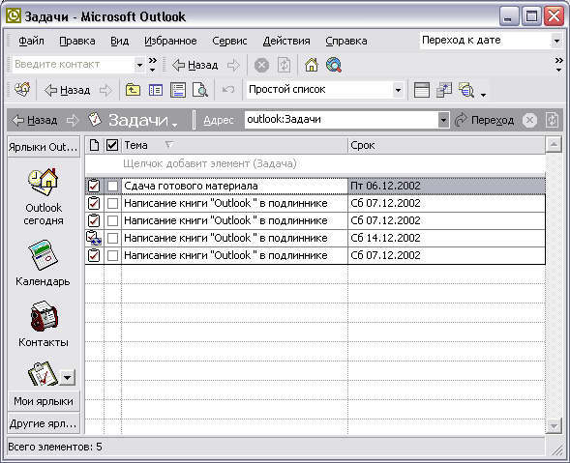Click the "Мои ярлыки" group button
The image size is (570, 463).
coord(44,401)
